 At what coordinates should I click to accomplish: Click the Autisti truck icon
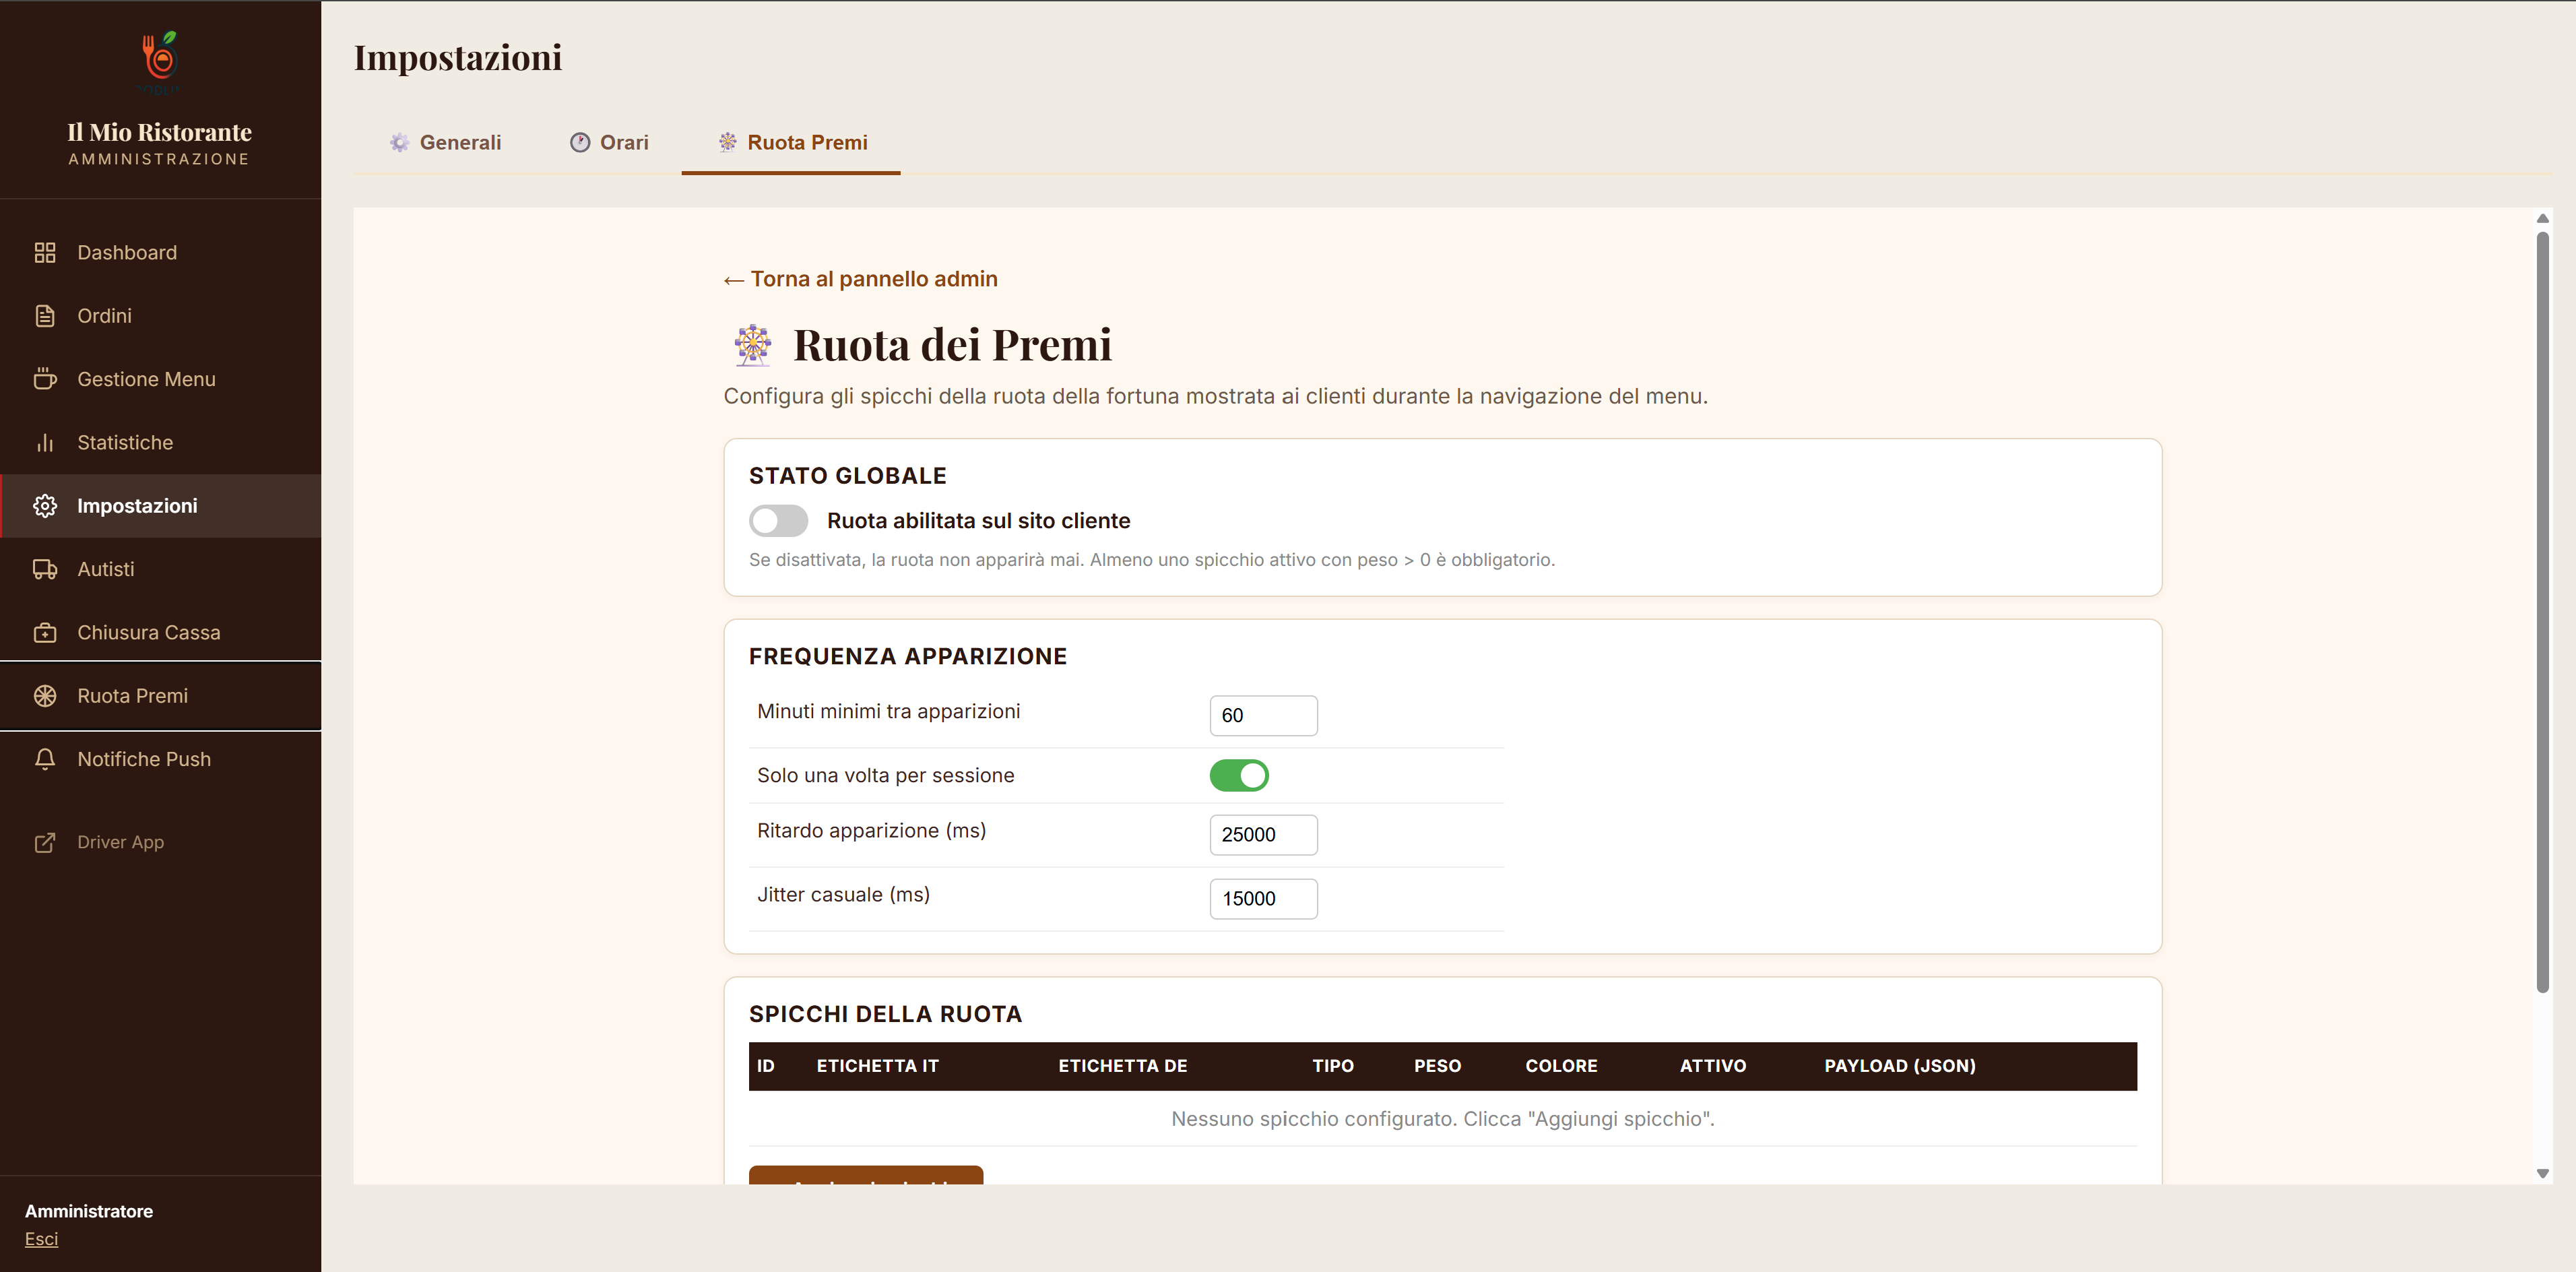pos(45,569)
